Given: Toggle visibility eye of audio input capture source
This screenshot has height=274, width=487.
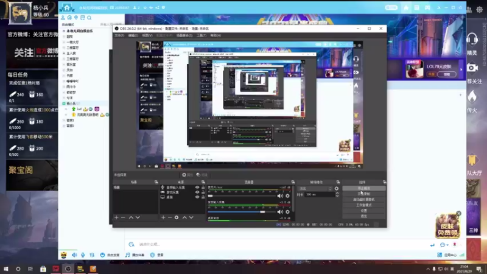Looking at the screenshot, I should click(x=197, y=188).
